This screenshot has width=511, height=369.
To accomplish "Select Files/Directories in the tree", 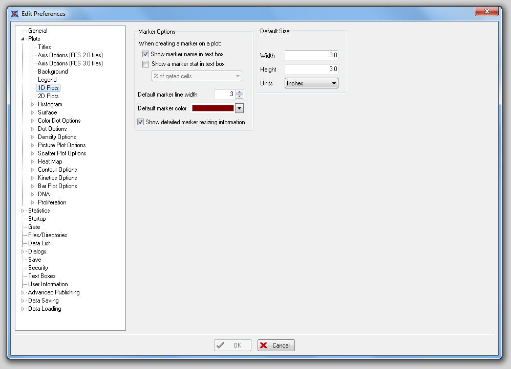I will click(x=48, y=235).
